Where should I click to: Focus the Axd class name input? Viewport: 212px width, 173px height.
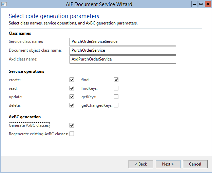(x=123, y=59)
